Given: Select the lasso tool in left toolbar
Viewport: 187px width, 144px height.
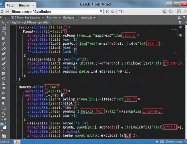Looking at the screenshot, I should click(3, 44).
